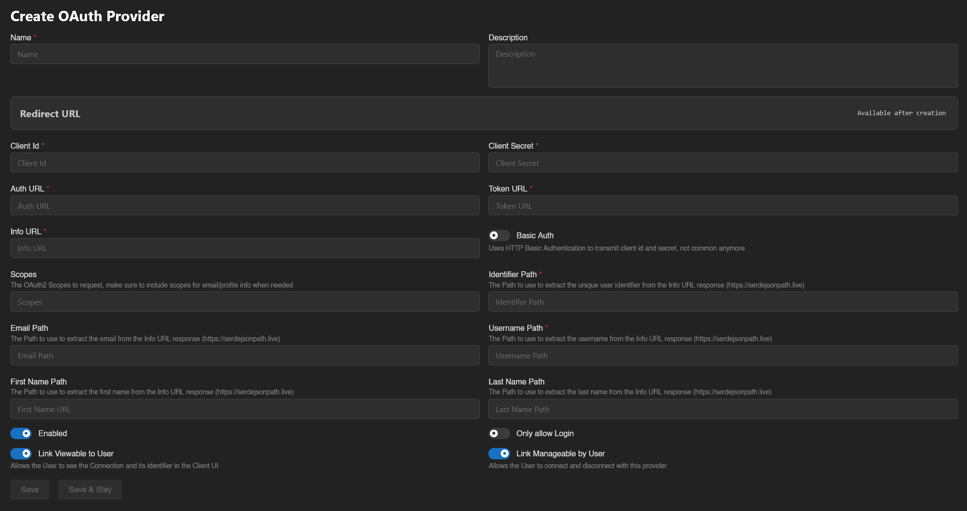This screenshot has height=511, width=967.
Task: Click the Client Secret input
Action: pyautogui.click(x=723, y=162)
